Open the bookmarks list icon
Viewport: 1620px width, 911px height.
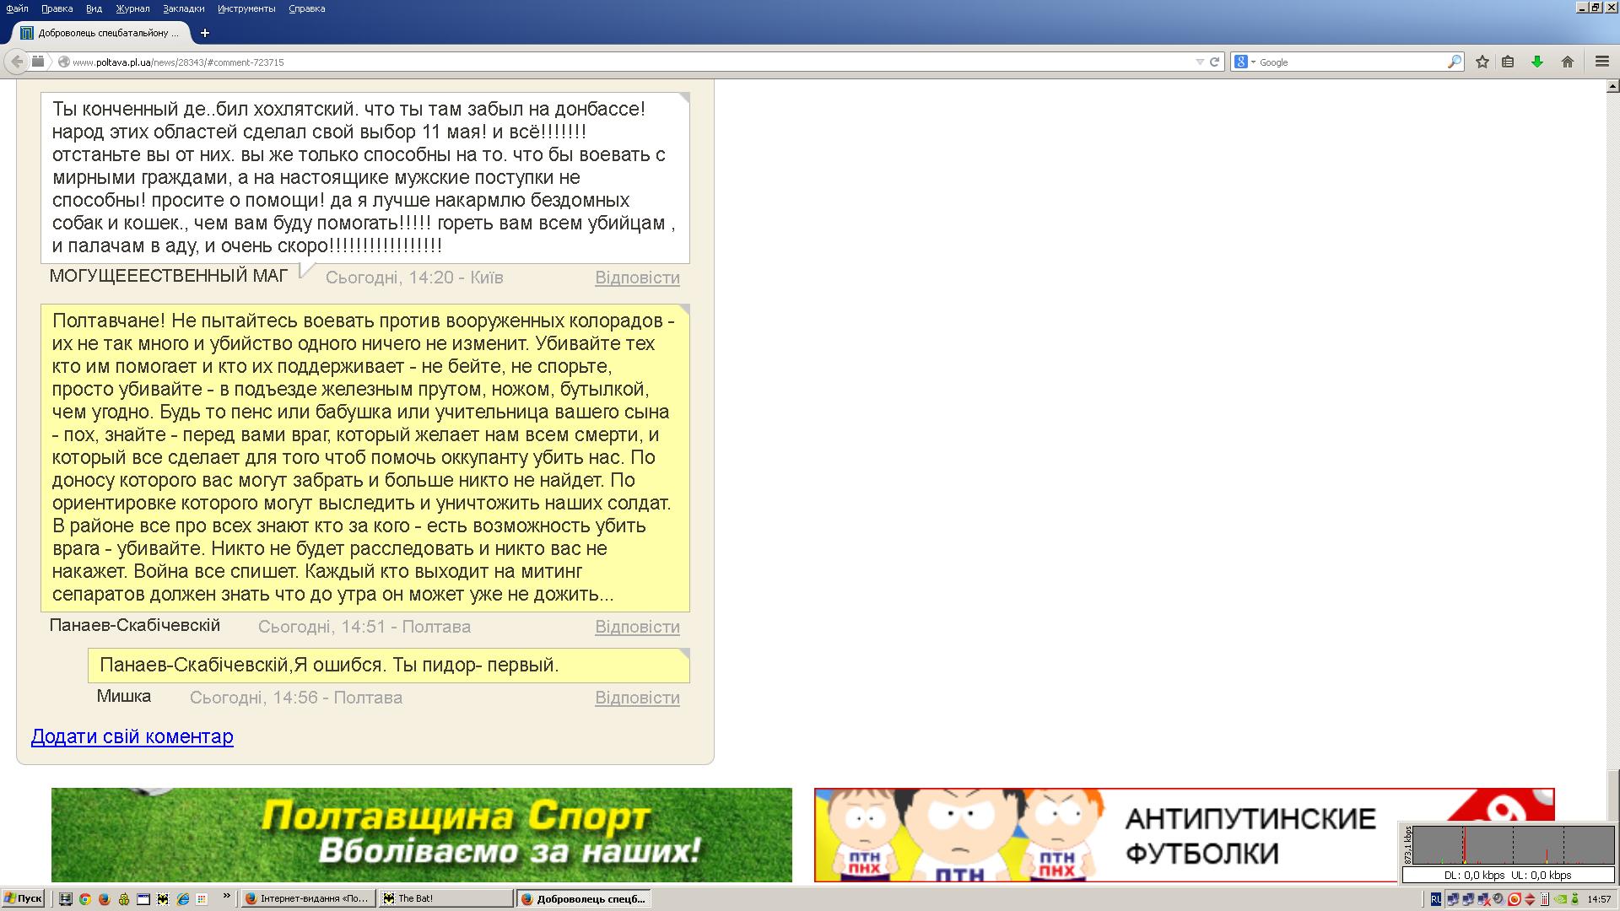(x=1508, y=62)
